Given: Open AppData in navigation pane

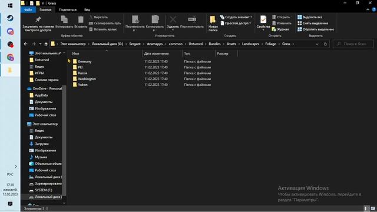Looking at the screenshot, I should 41,95.
